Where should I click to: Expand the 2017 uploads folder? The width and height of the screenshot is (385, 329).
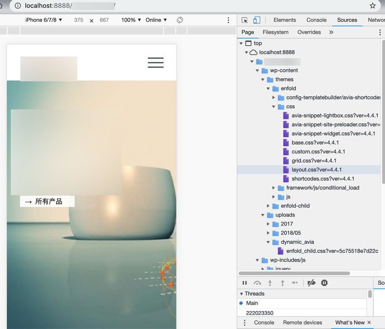coord(268,224)
